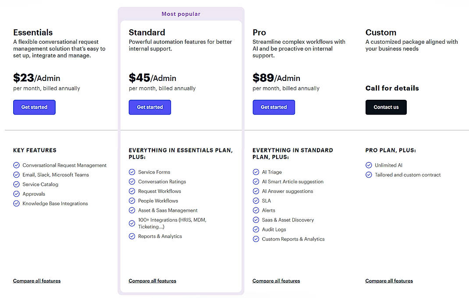Click the Most popular banner
This screenshot has height=298, width=469.
pyautogui.click(x=181, y=14)
